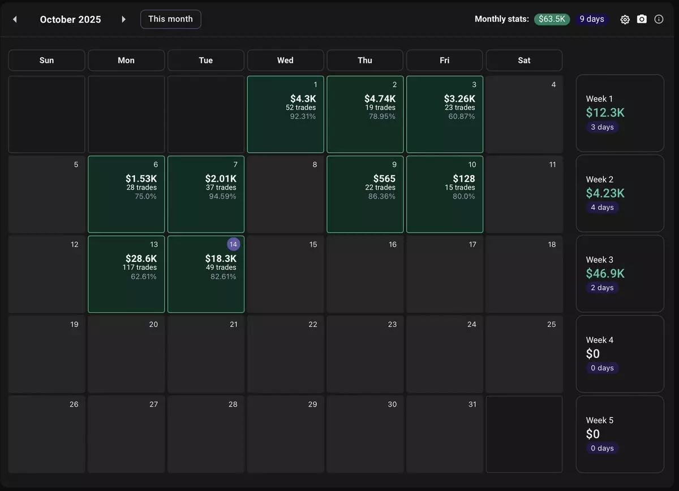Open the Week 1 summary card
679x491 pixels.
tap(620, 113)
